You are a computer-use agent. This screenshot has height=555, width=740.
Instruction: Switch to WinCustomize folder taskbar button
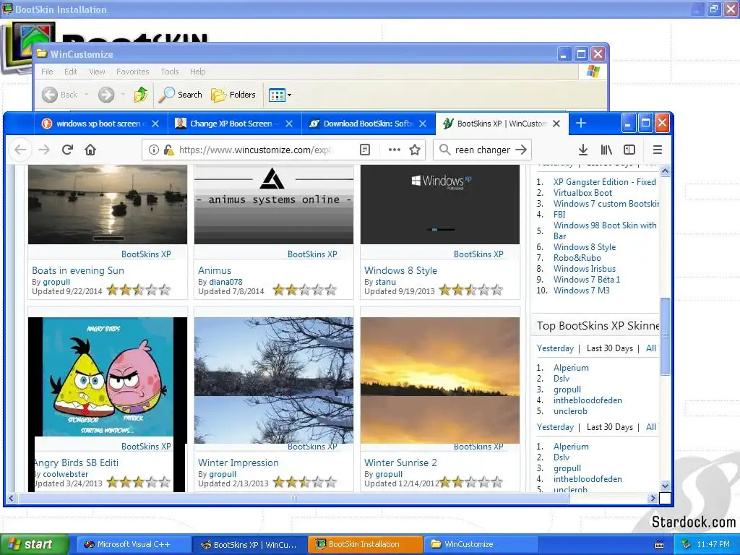481,545
